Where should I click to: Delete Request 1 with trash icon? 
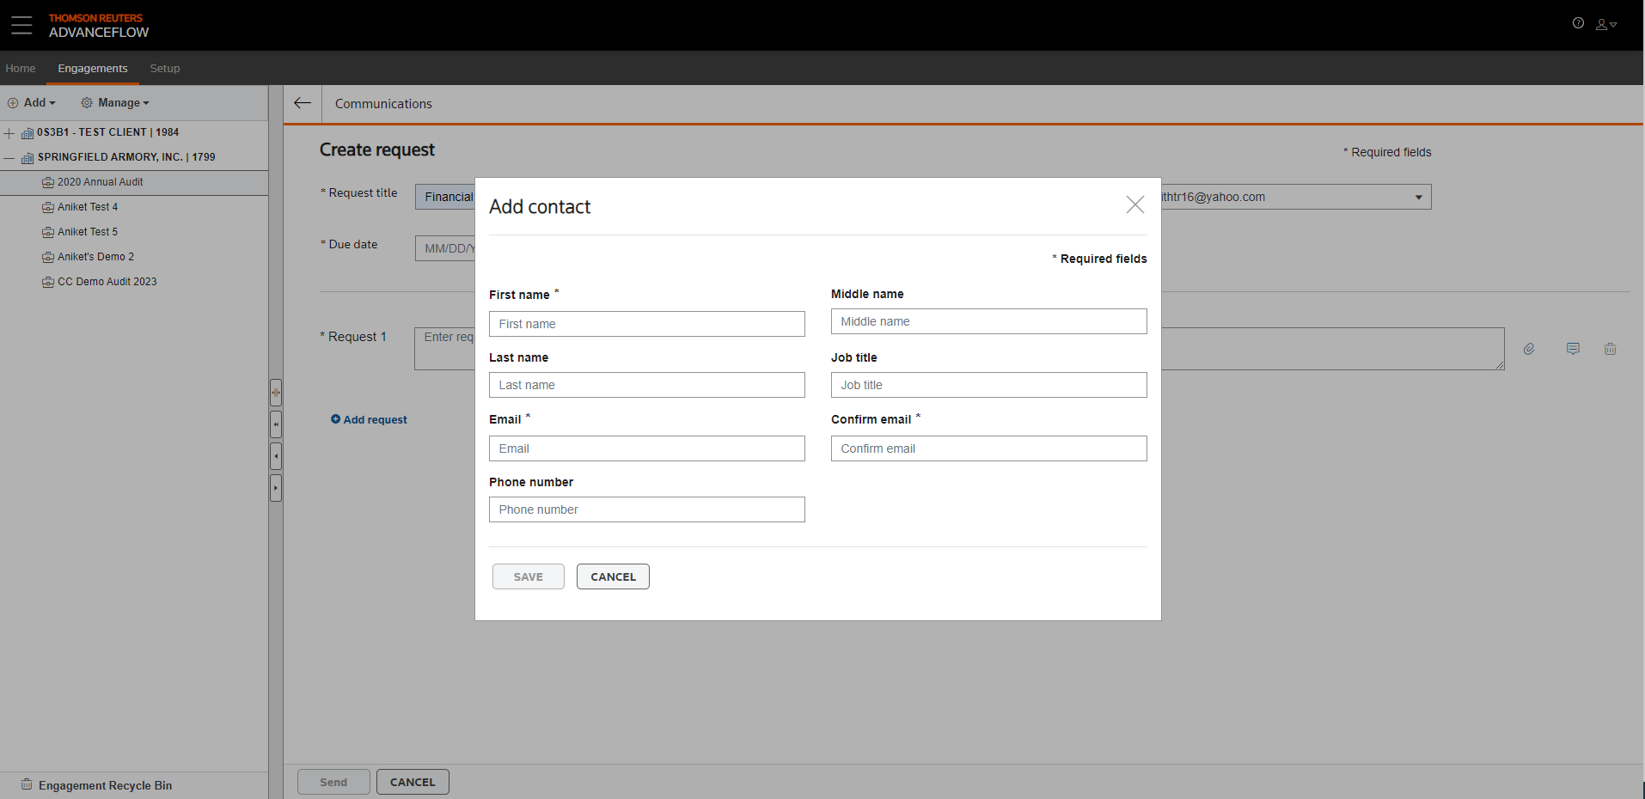click(x=1610, y=349)
